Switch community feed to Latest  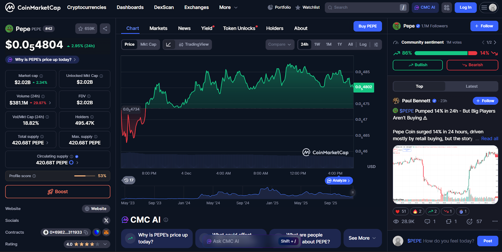tap(471, 86)
